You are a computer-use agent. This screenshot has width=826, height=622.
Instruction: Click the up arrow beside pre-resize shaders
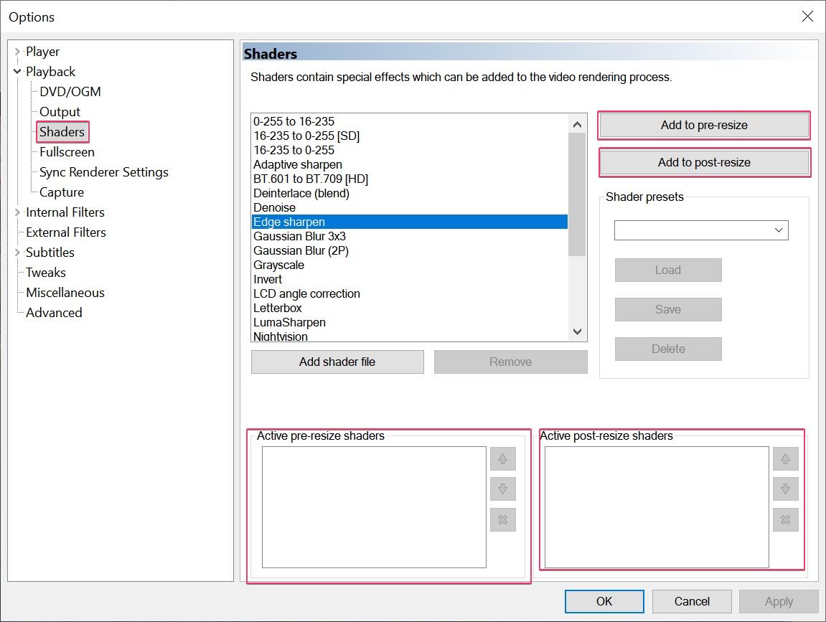click(502, 459)
